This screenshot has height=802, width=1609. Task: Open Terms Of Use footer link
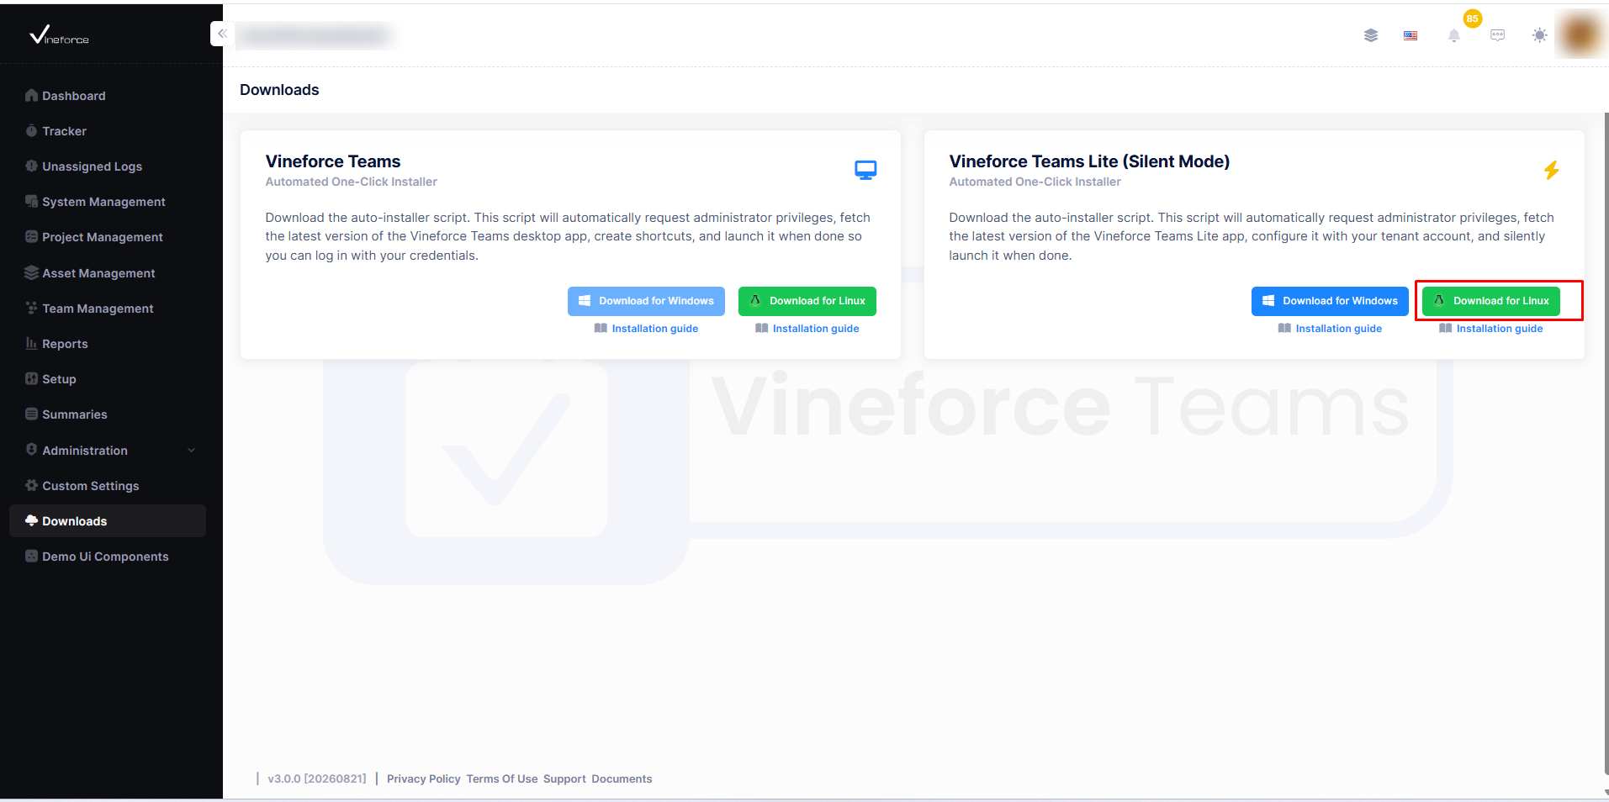click(502, 779)
